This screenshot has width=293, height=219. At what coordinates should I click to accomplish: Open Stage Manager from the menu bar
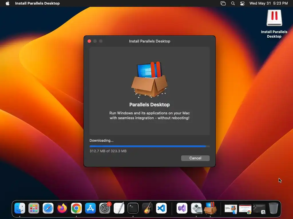(x=223, y=3)
